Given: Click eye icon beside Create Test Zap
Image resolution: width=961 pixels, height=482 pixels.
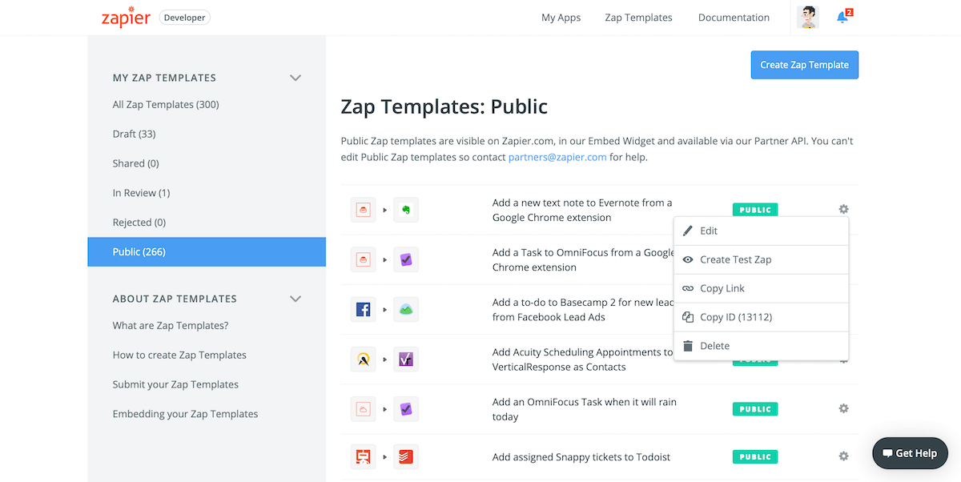Looking at the screenshot, I should (687, 259).
